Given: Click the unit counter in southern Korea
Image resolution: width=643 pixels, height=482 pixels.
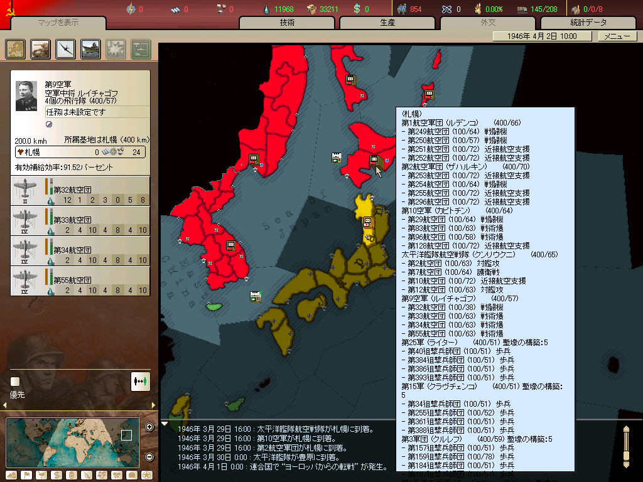Looking at the screenshot, I should [x=231, y=246].
